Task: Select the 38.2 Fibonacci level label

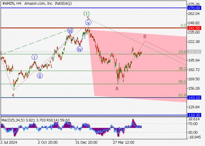Action: 182,69
